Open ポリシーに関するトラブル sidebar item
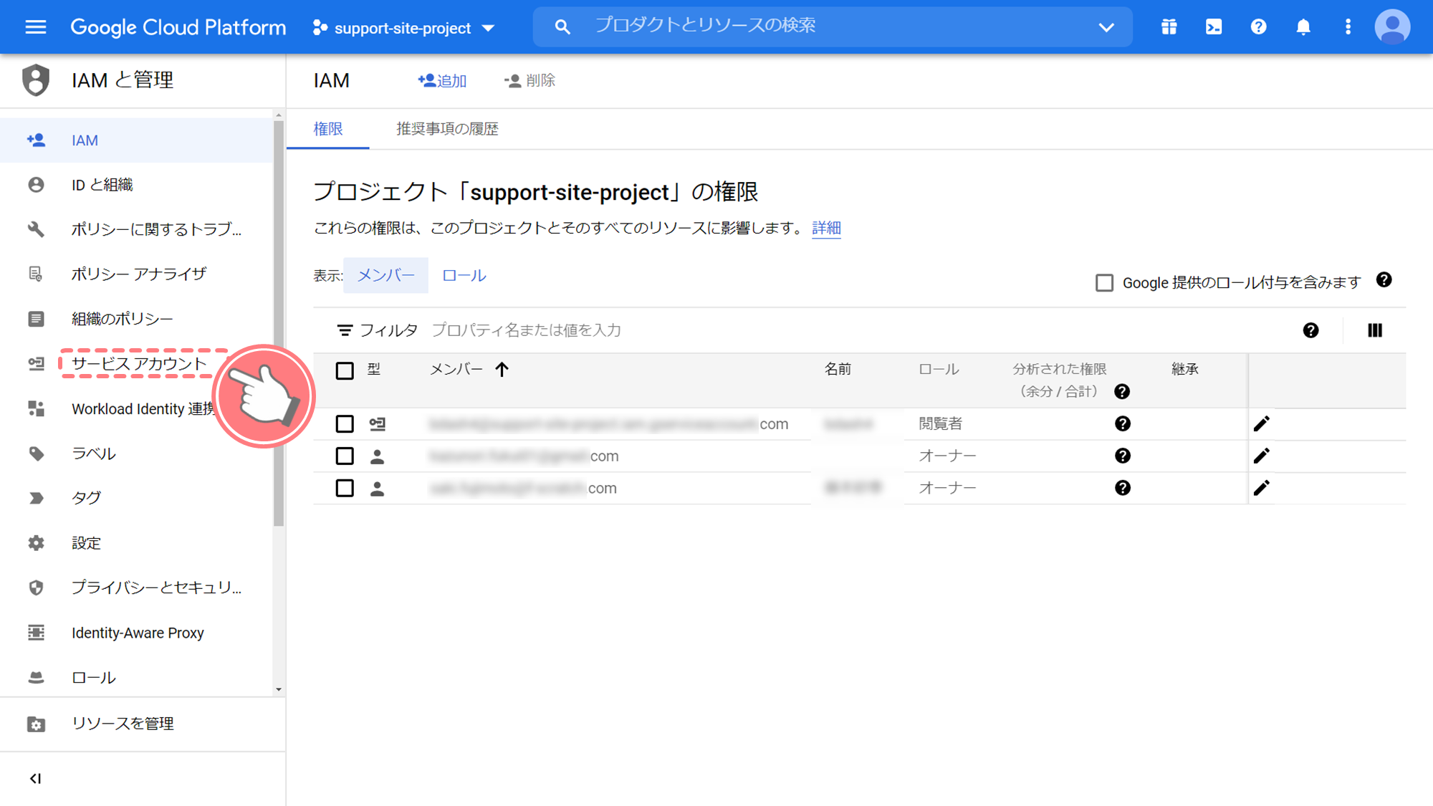The height and width of the screenshot is (806, 1433). coord(136,229)
